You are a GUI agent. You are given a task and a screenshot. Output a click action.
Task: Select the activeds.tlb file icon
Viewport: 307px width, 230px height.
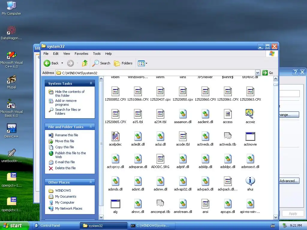coord(228,136)
